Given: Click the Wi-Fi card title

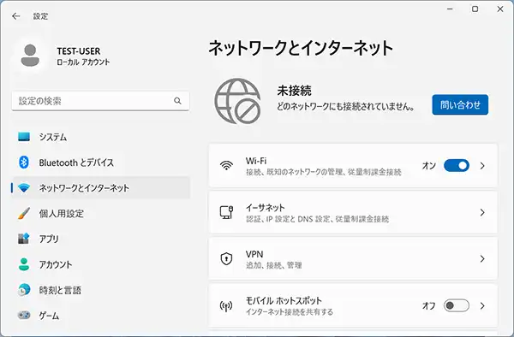Looking at the screenshot, I should [256, 161].
